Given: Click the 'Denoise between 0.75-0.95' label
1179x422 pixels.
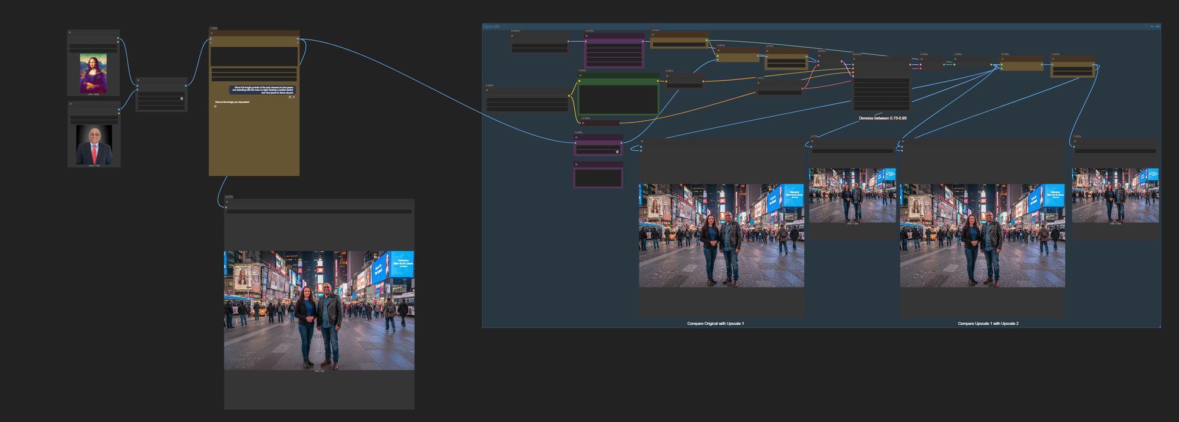Looking at the screenshot, I should coord(882,118).
